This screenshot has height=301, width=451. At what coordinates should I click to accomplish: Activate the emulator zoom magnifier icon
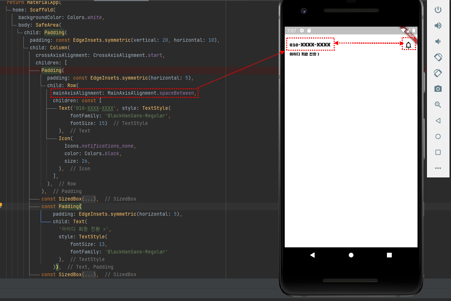click(x=438, y=105)
